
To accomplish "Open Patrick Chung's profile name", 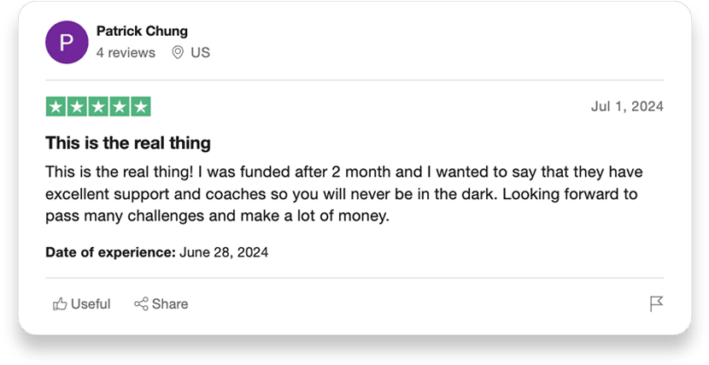I will (x=142, y=32).
